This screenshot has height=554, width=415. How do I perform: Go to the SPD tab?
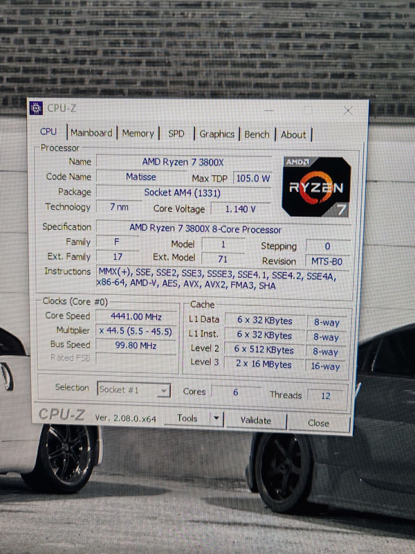[x=176, y=134]
